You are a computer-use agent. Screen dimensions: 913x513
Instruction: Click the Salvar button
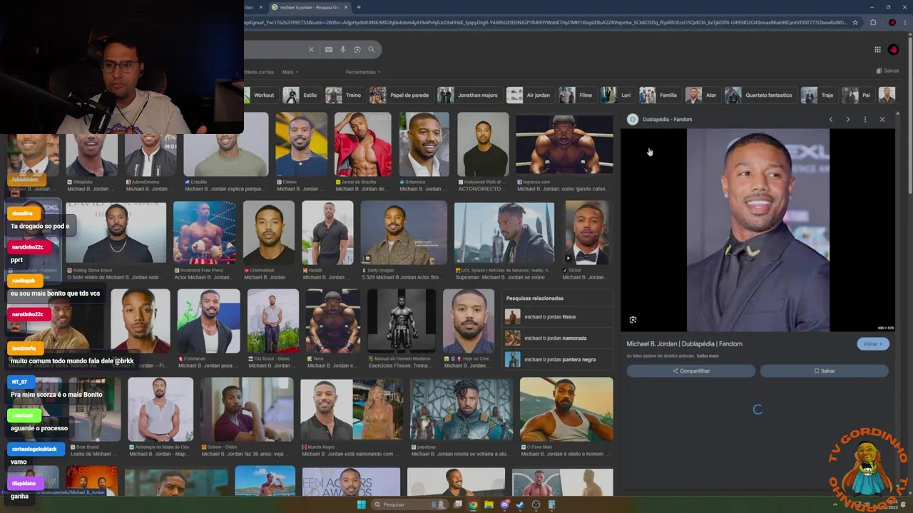click(824, 370)
